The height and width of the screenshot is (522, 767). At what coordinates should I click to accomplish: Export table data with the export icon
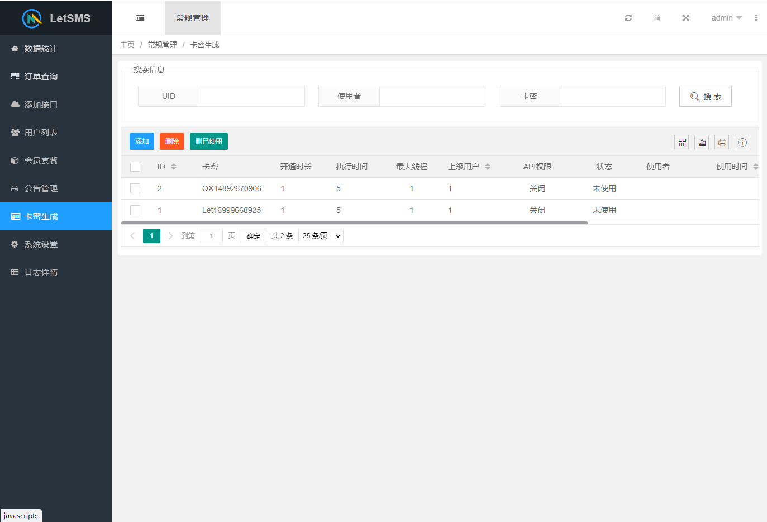pyautogui.click(x=702, y=142)
